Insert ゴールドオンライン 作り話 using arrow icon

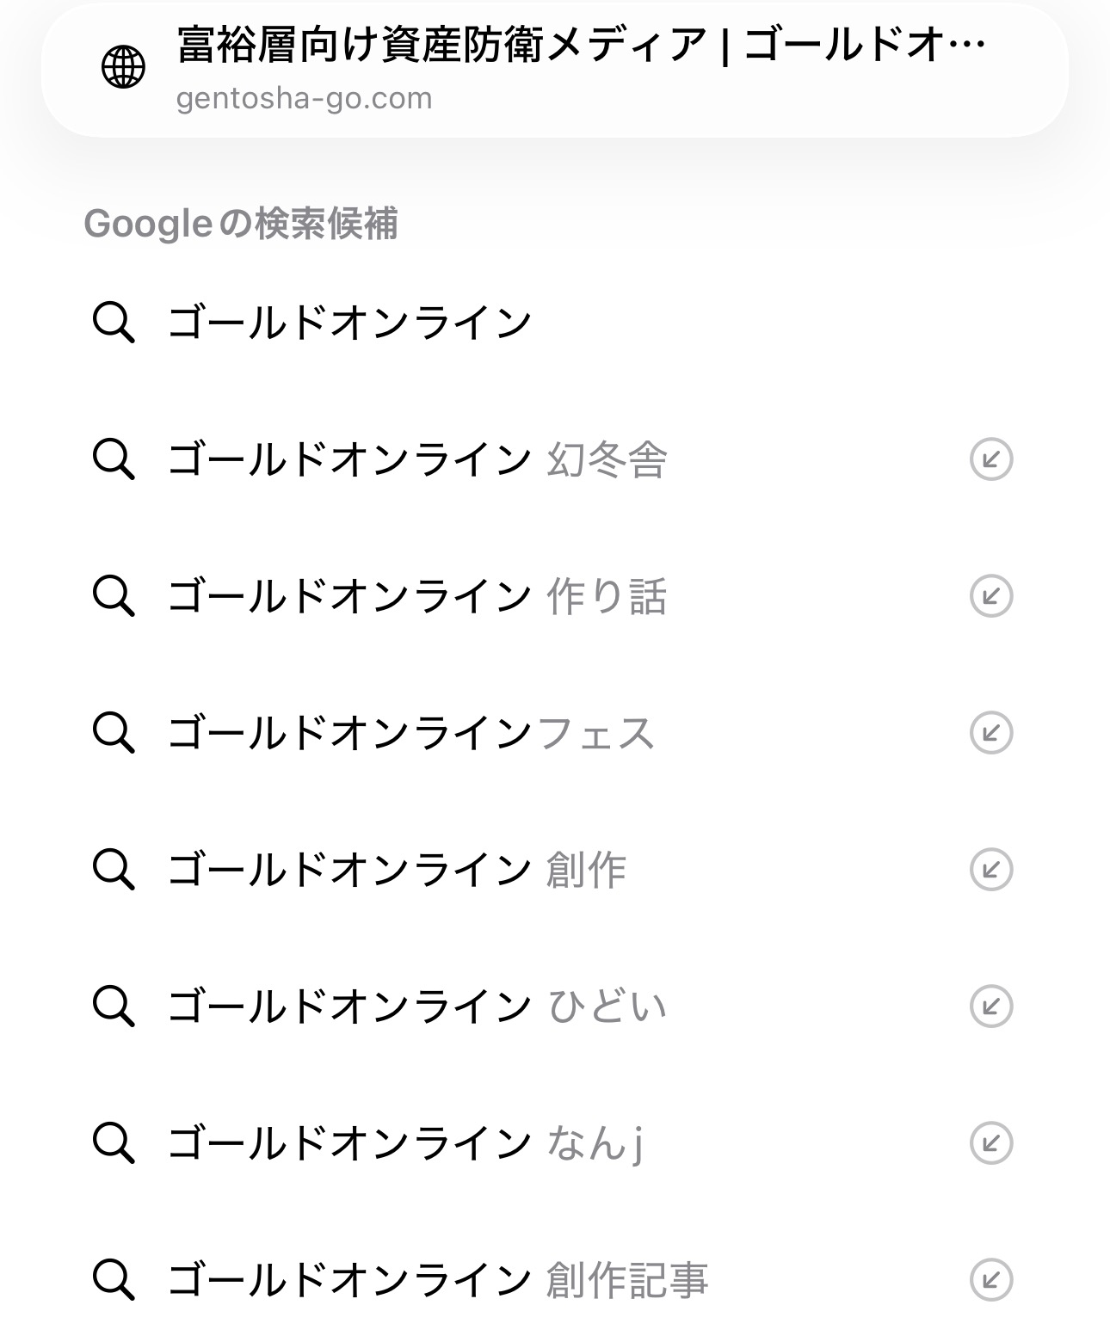[x=990, y=596]
